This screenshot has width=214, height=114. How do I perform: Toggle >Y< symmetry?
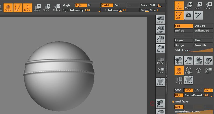[x=189, y=90]
